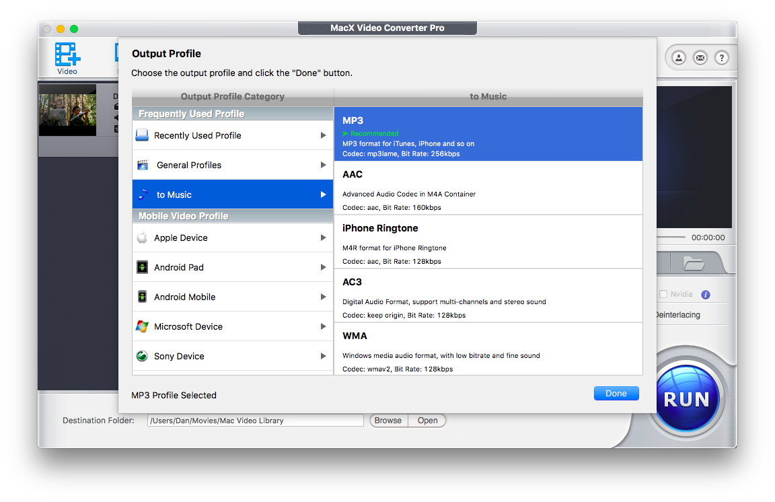Click the Video add icon in toolbar
Viewport: 775px width, 502px height.
pyautogui.click(x=67, y=59)
